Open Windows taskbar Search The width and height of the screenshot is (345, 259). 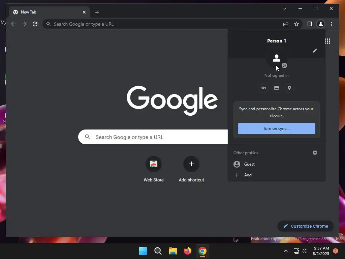coord(158,251)
